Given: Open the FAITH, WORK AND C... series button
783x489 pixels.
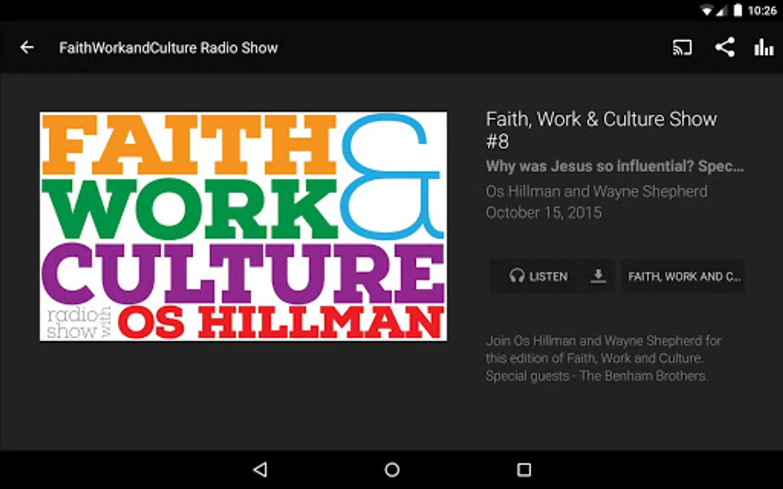Looking at the screenshot, I should pyautogui.click(x=683, y=277).
